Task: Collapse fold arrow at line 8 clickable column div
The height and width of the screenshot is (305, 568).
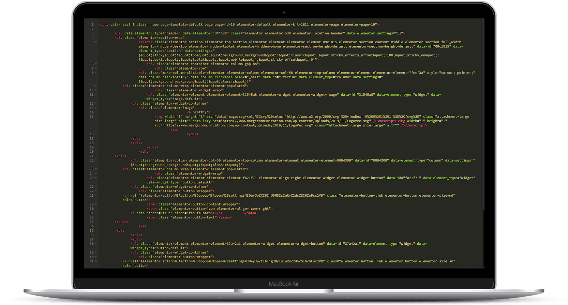Action: 96,73
